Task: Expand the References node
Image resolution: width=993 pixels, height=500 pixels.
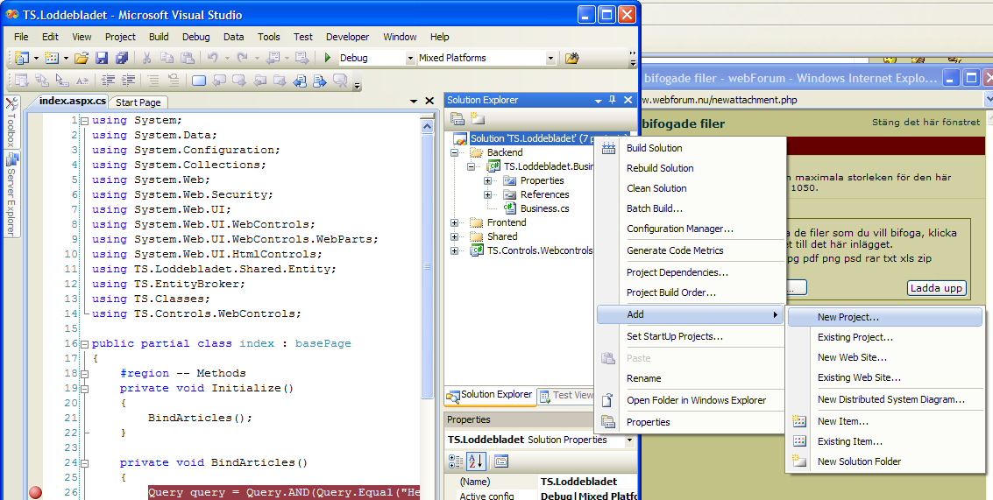Action: [x=487, y=194]
